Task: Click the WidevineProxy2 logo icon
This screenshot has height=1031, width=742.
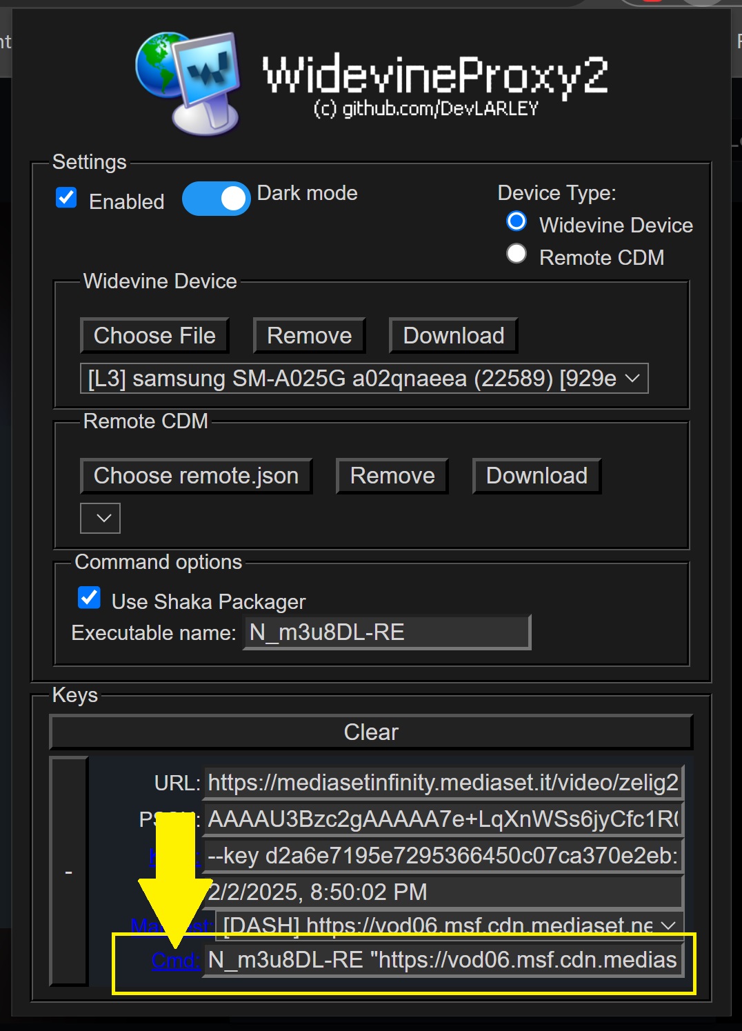Action: (188, 83)
